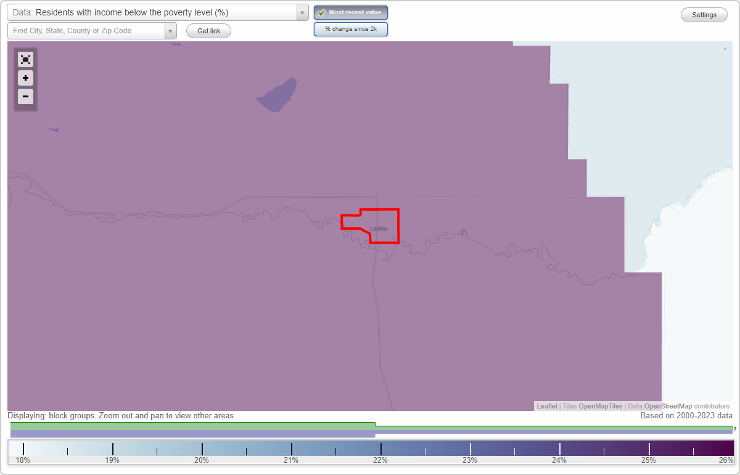Open the location search dropdown arrow
The width and height of the screenshot is (740, 475).
click(170, 31)
